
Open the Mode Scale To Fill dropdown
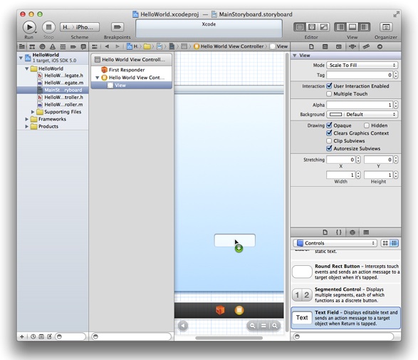(362, 65)
